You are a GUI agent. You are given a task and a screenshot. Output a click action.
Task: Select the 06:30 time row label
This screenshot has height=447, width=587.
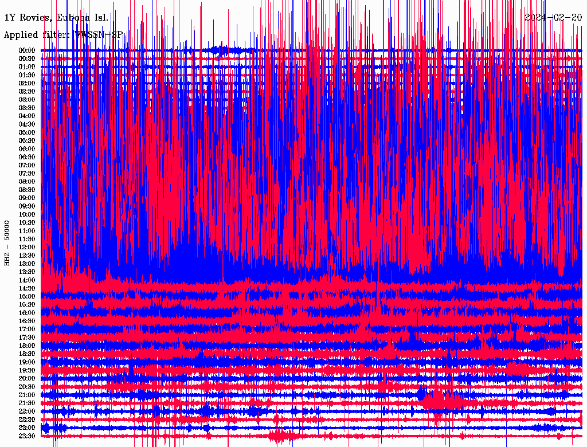pyautogui.click(x=27, y=157)
